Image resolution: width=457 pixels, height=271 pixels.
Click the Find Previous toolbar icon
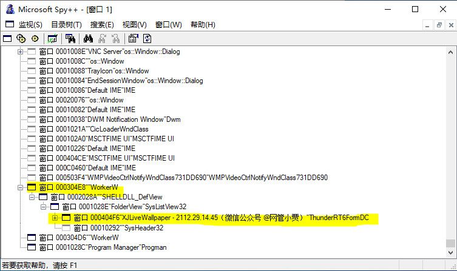coord(116,38)
